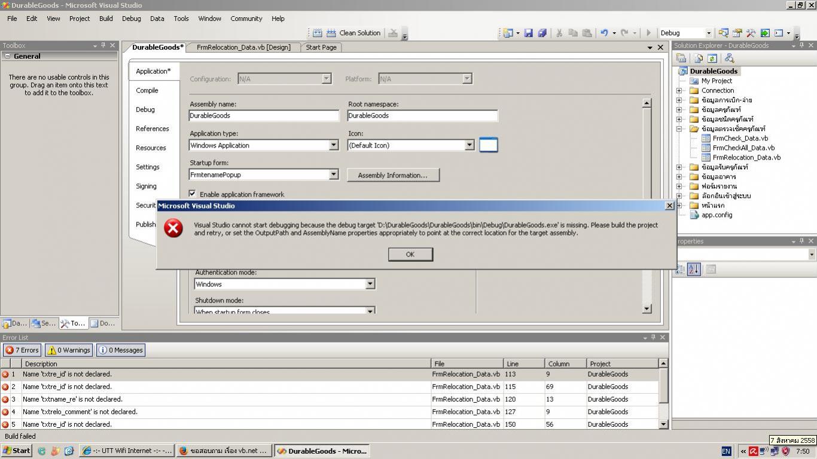The image size is (817, 459).
Task: Toggle auto-hide pin on Error List panel
Action: click(653, 337)
